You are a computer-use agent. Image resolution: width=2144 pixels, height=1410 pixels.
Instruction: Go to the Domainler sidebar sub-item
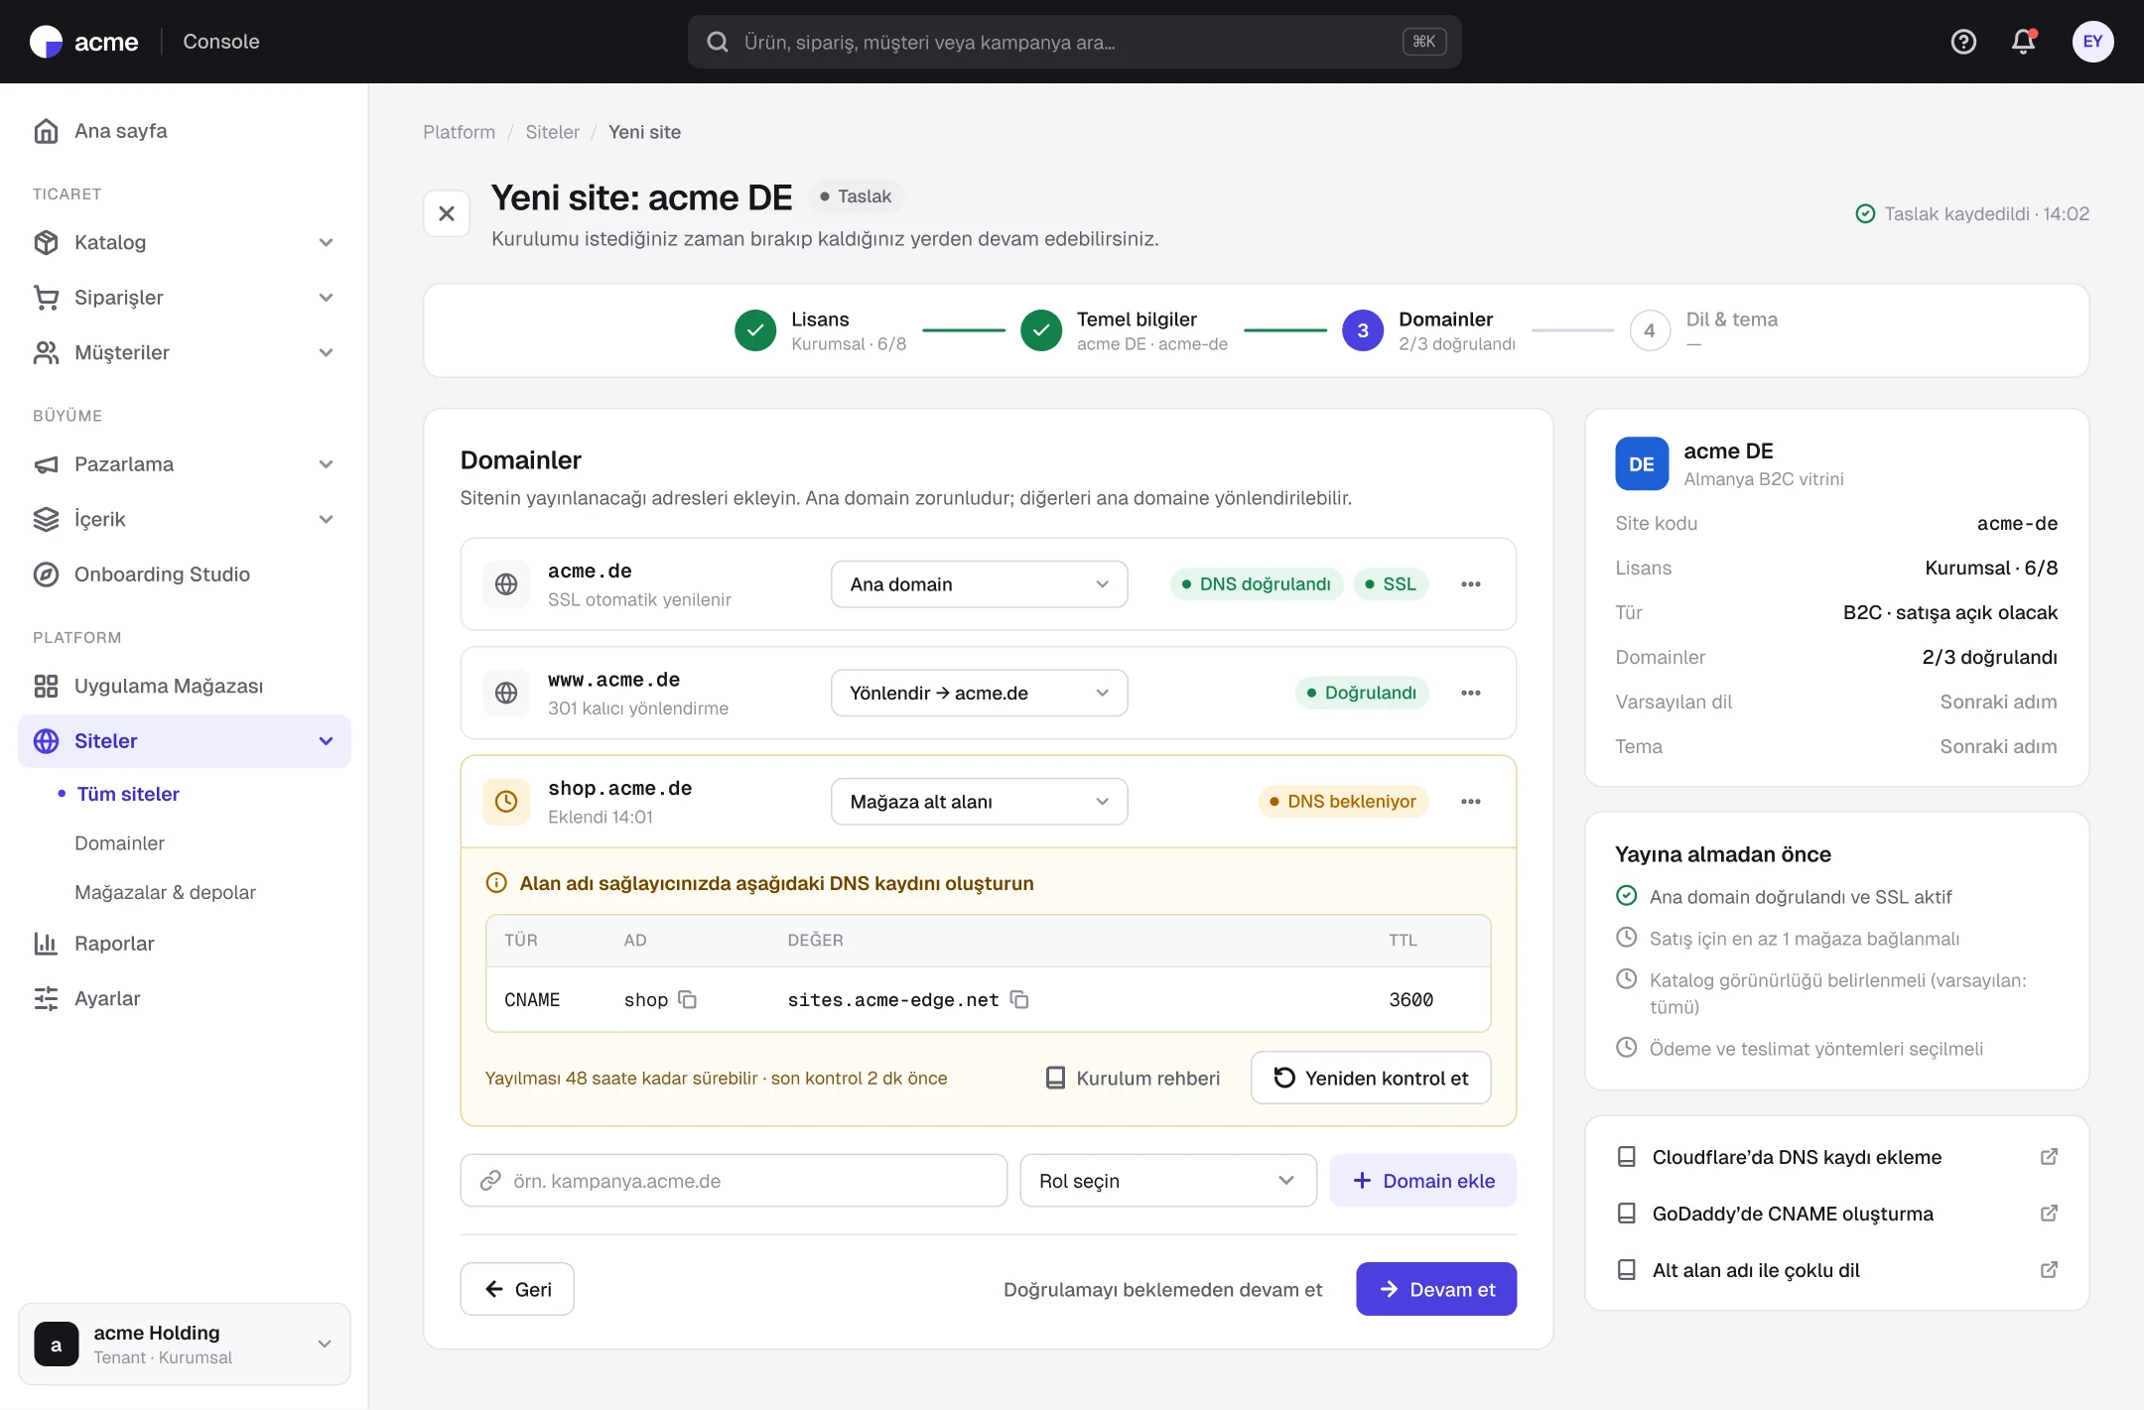119,843
